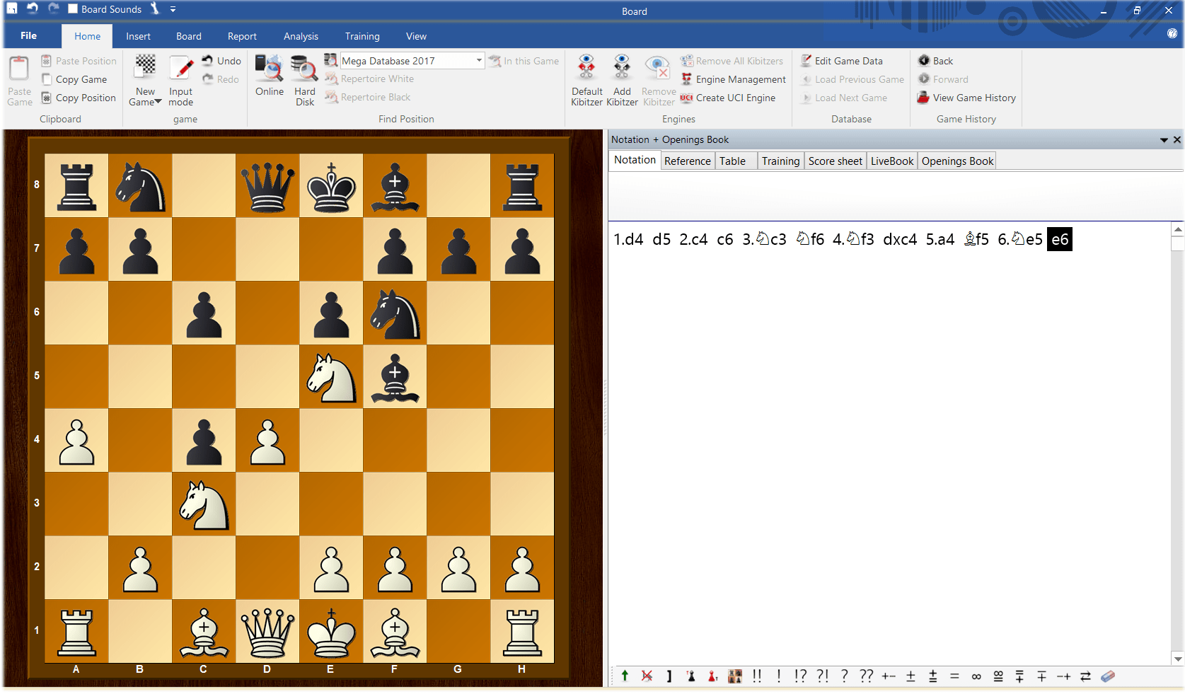Add a new Kibitzer engine
1185x694 pixels.
click(621, 79)
